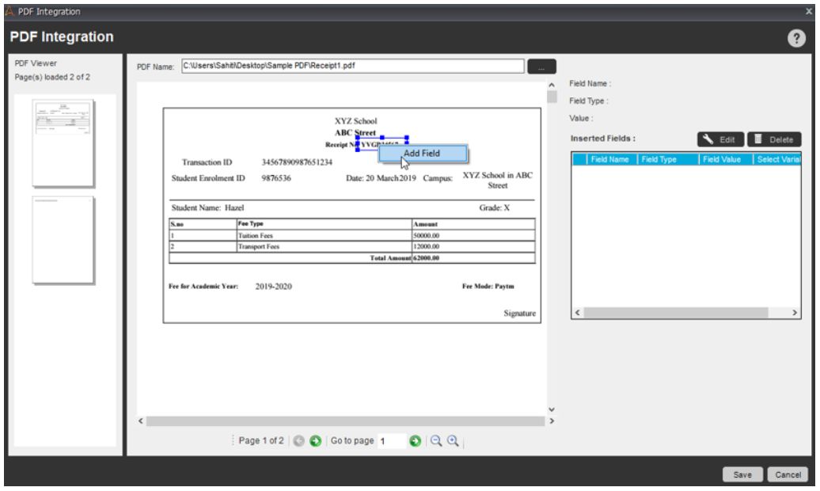Click the Fee Mode: Paytm text
820x491 pixels.
(488, 287)
